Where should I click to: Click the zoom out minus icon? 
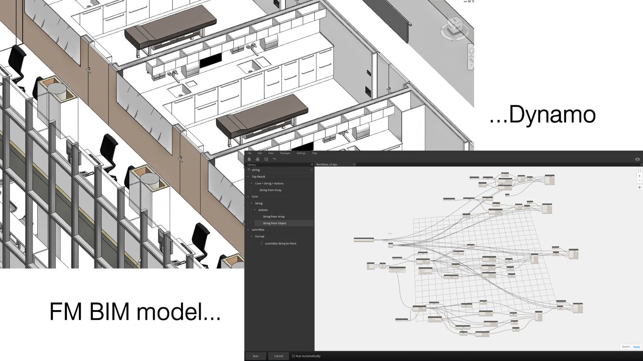pyautogui.click(x=640, y=181)
